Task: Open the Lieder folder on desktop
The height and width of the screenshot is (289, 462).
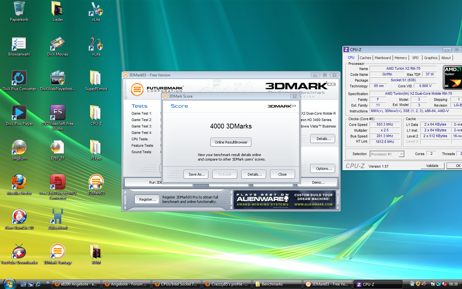Action: coord(57,12)
